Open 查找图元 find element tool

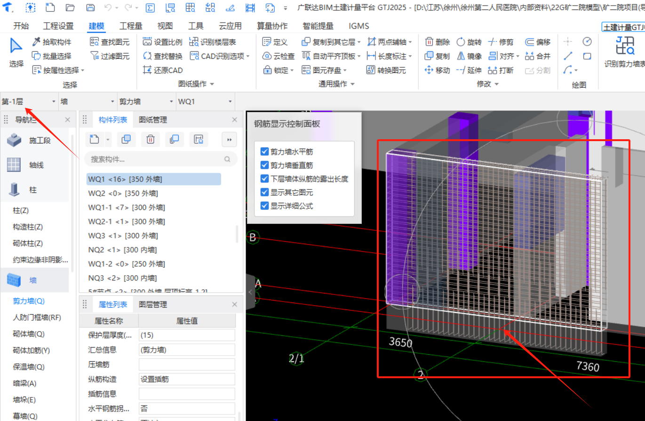pyautogui.click(x=110, y=42)
